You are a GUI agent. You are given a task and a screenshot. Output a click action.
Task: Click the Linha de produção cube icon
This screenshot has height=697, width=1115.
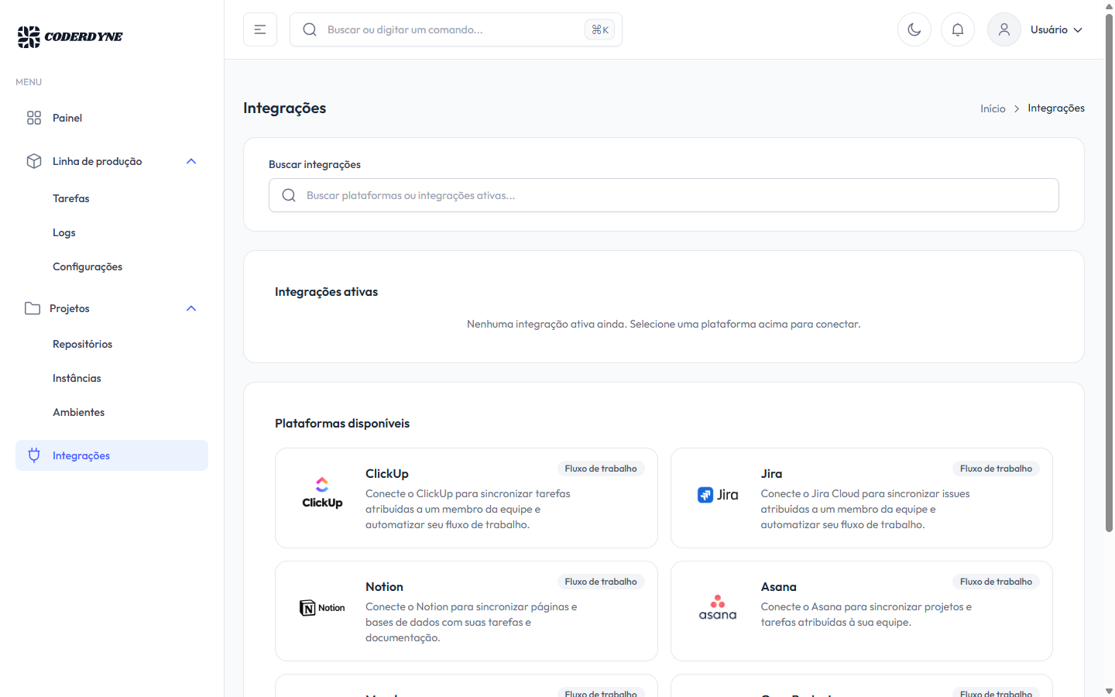point(34,161)
